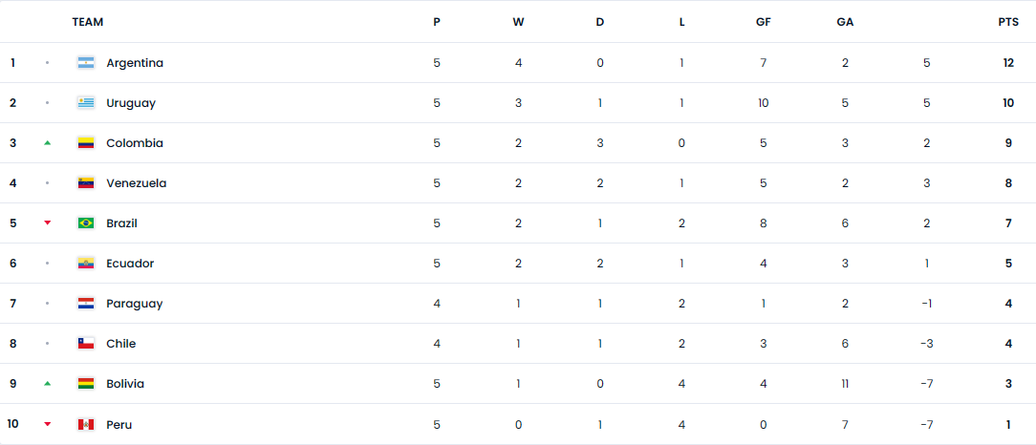1036x445 pixels.
Task: Click the Colombia flag icon
Action: coord(86,143)
